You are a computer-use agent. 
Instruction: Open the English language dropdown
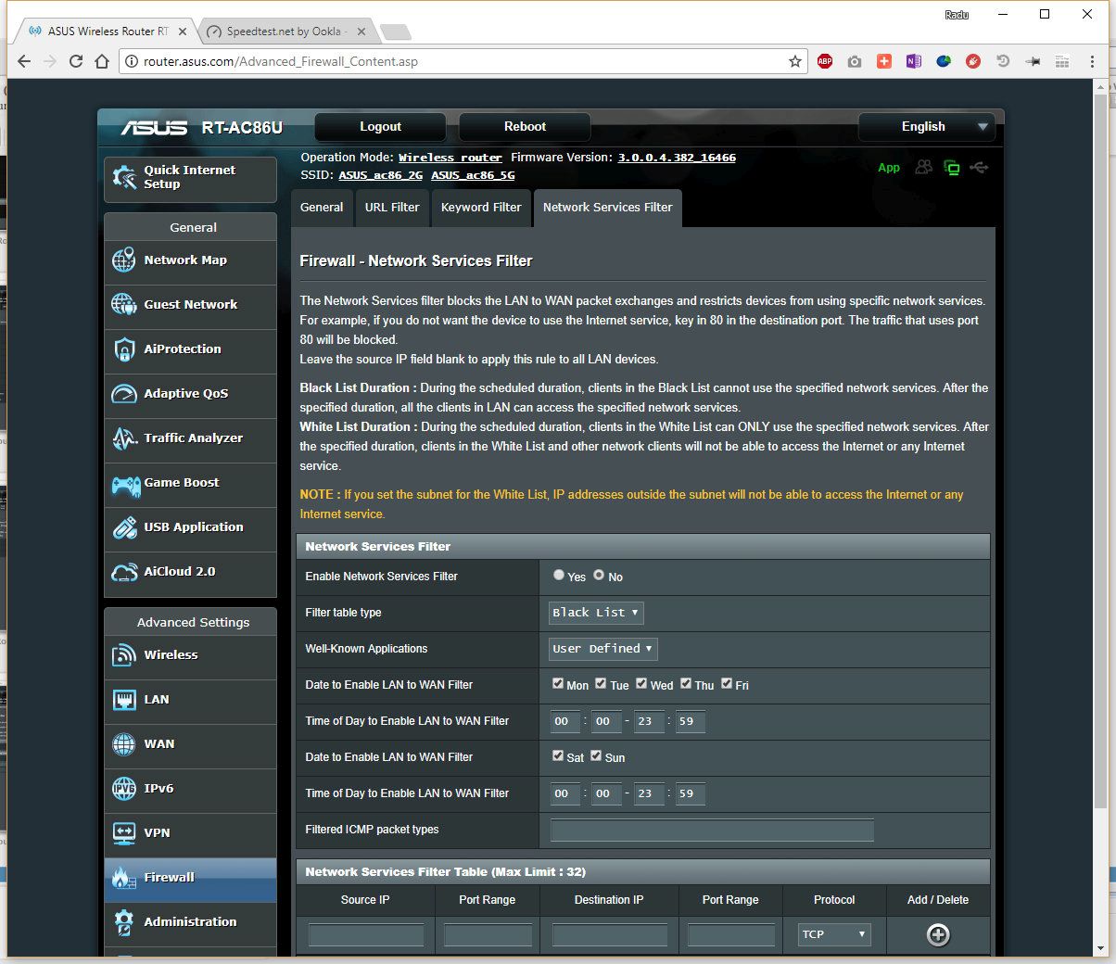click(x=927, y=127)
